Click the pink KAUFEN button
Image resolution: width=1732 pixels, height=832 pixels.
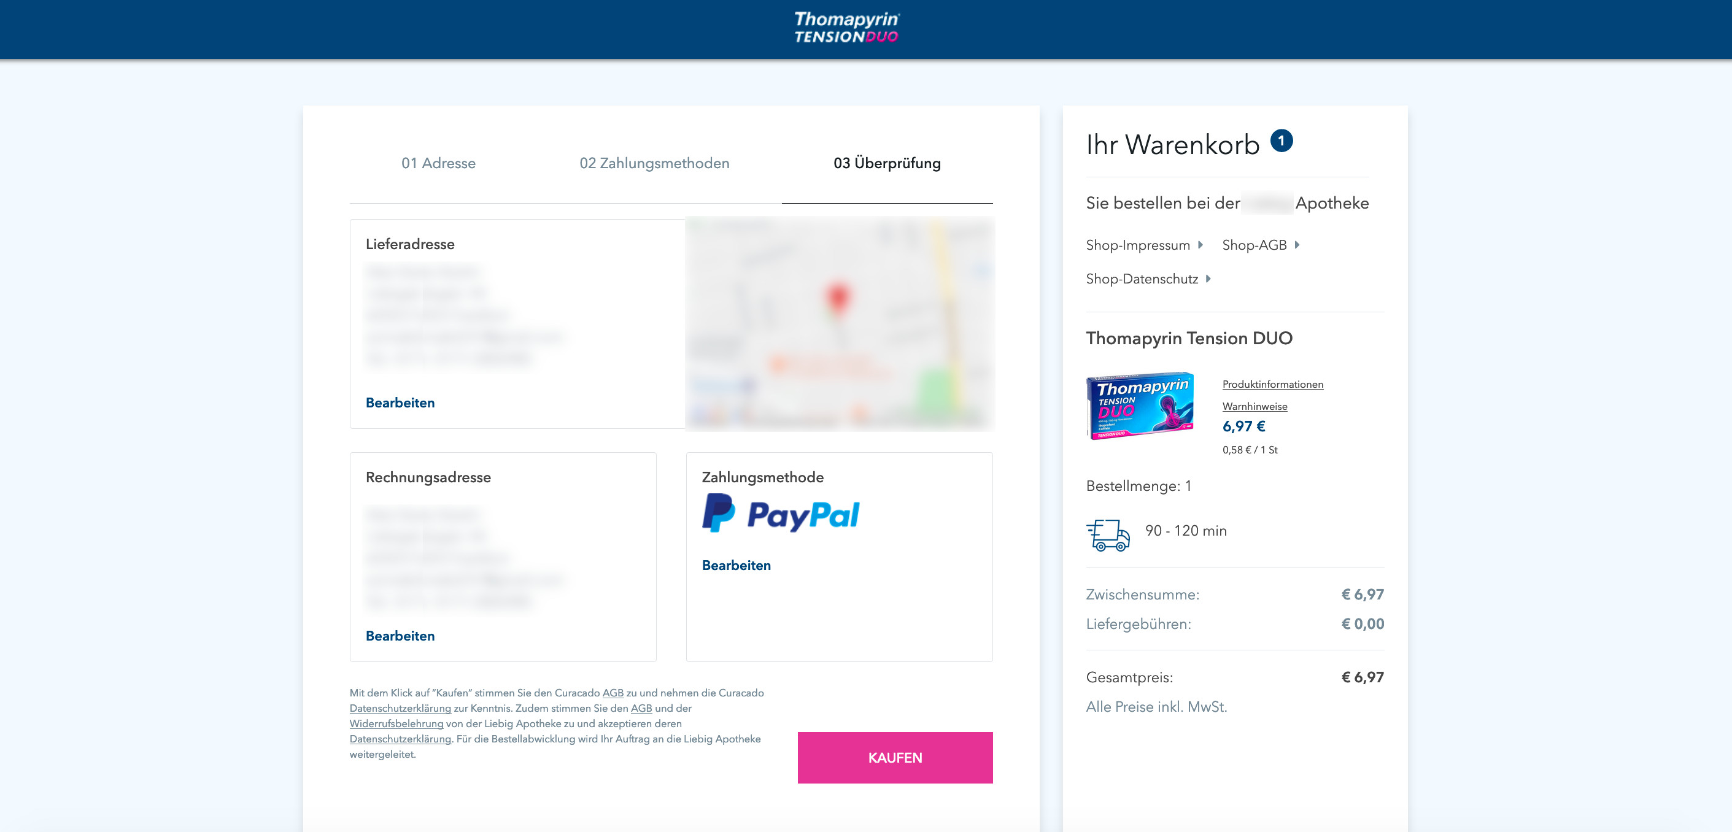pos(895,757)
